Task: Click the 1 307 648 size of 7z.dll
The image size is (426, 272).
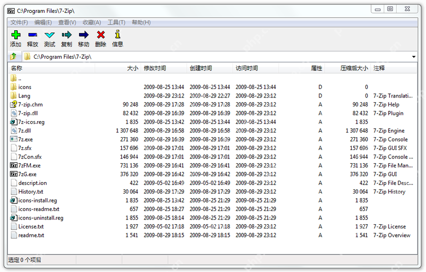Action: pos(127,131)
